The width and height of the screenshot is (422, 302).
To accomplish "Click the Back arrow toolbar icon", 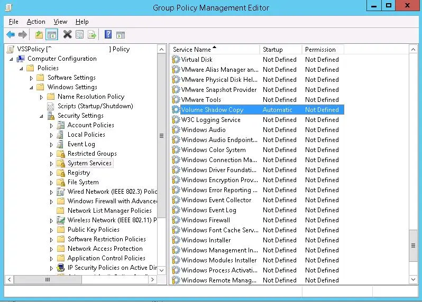I will tap(11, 35).
